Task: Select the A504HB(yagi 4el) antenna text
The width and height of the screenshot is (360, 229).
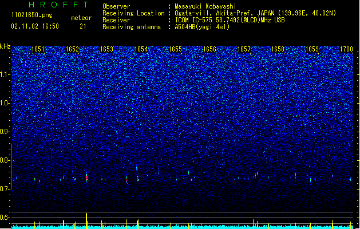Action: coord(202,27)
